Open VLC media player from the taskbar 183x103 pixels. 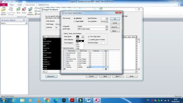pyautogui.click(x=39, y=100)
